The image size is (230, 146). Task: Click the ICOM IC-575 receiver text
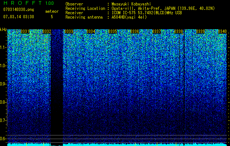point(147,13)
